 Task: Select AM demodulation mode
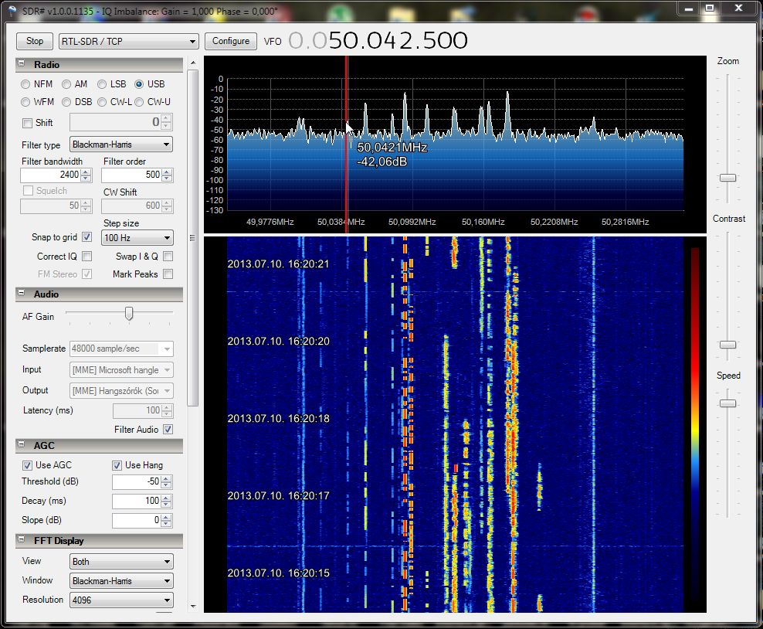(66, 84)
